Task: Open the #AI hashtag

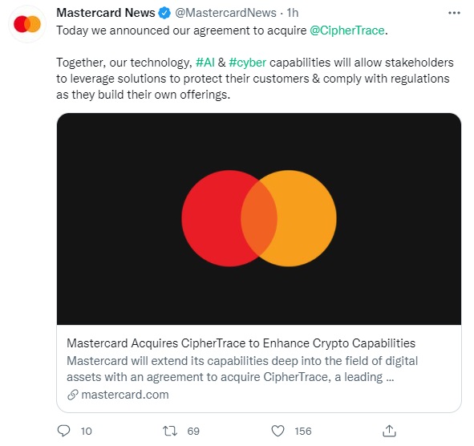Action: [205, 63]
